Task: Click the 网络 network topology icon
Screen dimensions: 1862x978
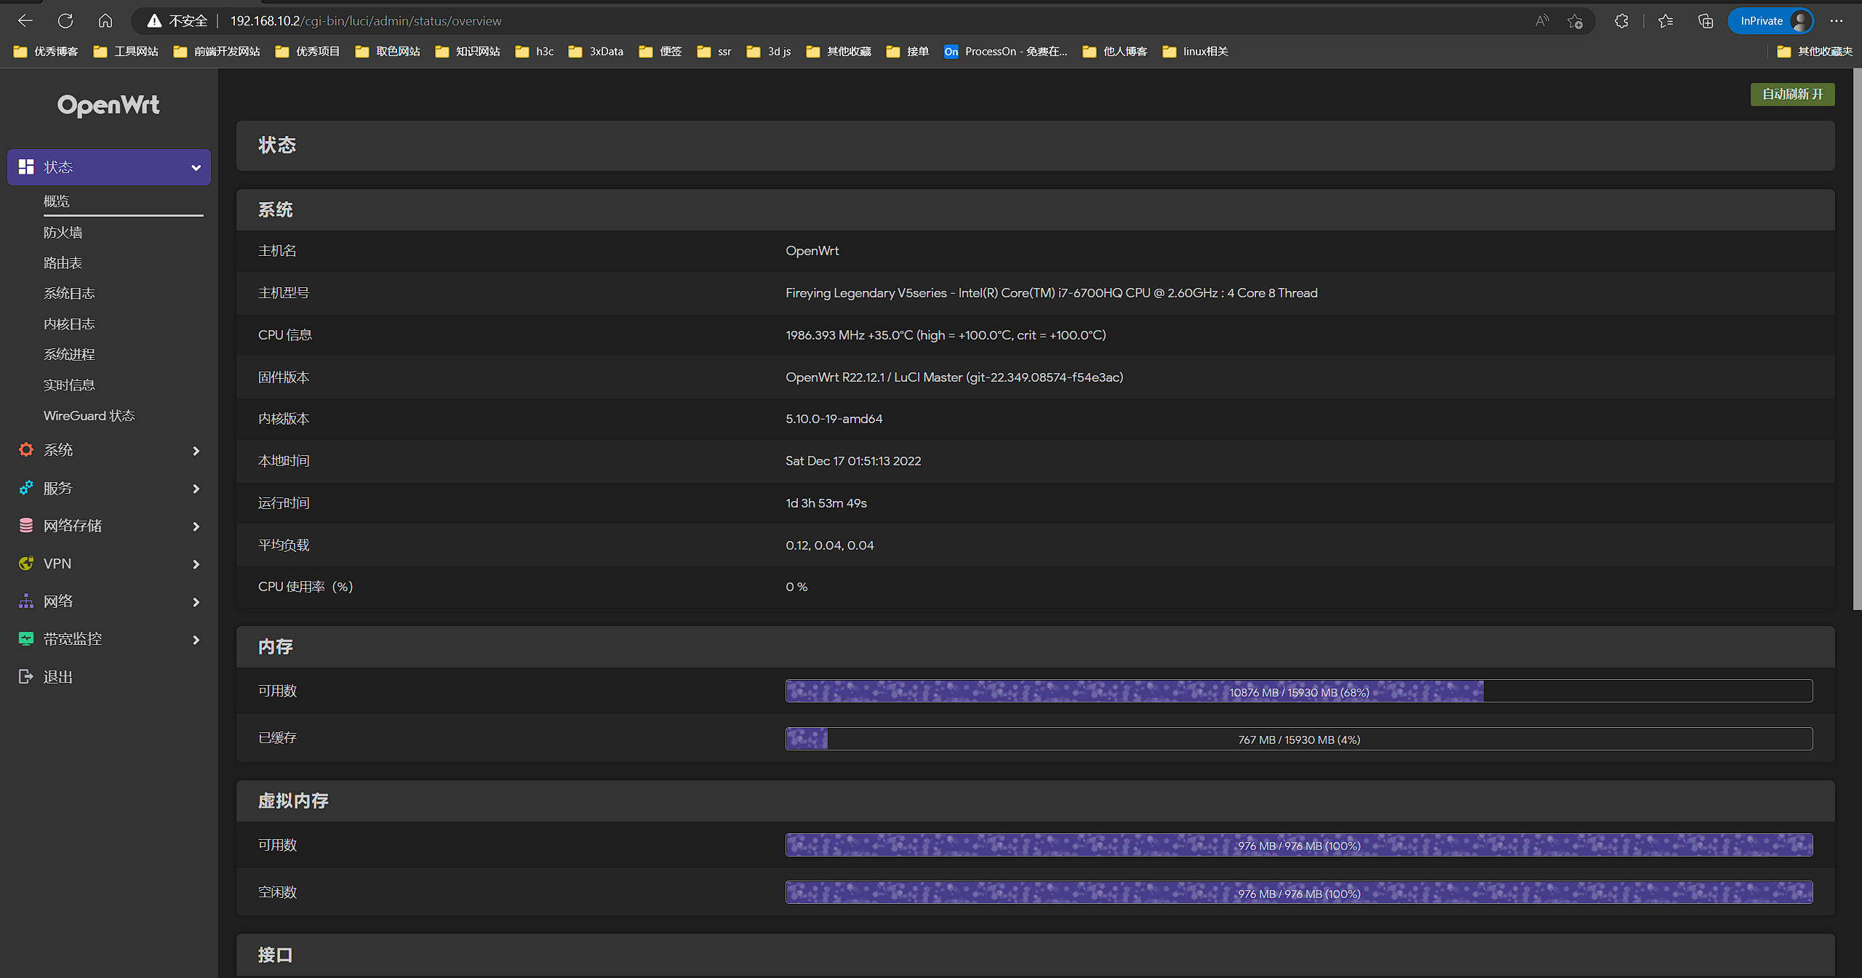Action: 26,601
